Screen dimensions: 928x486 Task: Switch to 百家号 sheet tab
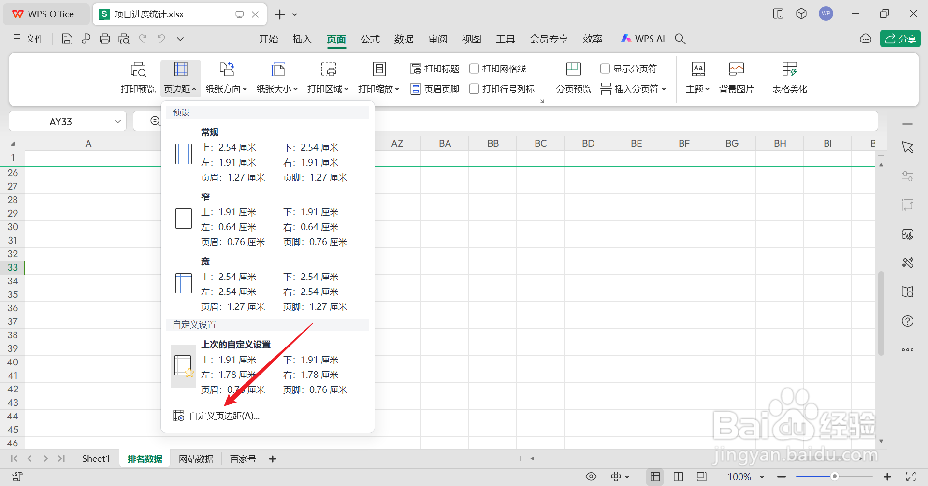tap(243, 458)
